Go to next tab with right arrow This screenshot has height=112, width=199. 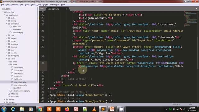pyautogui.click(x=43, y=9)
